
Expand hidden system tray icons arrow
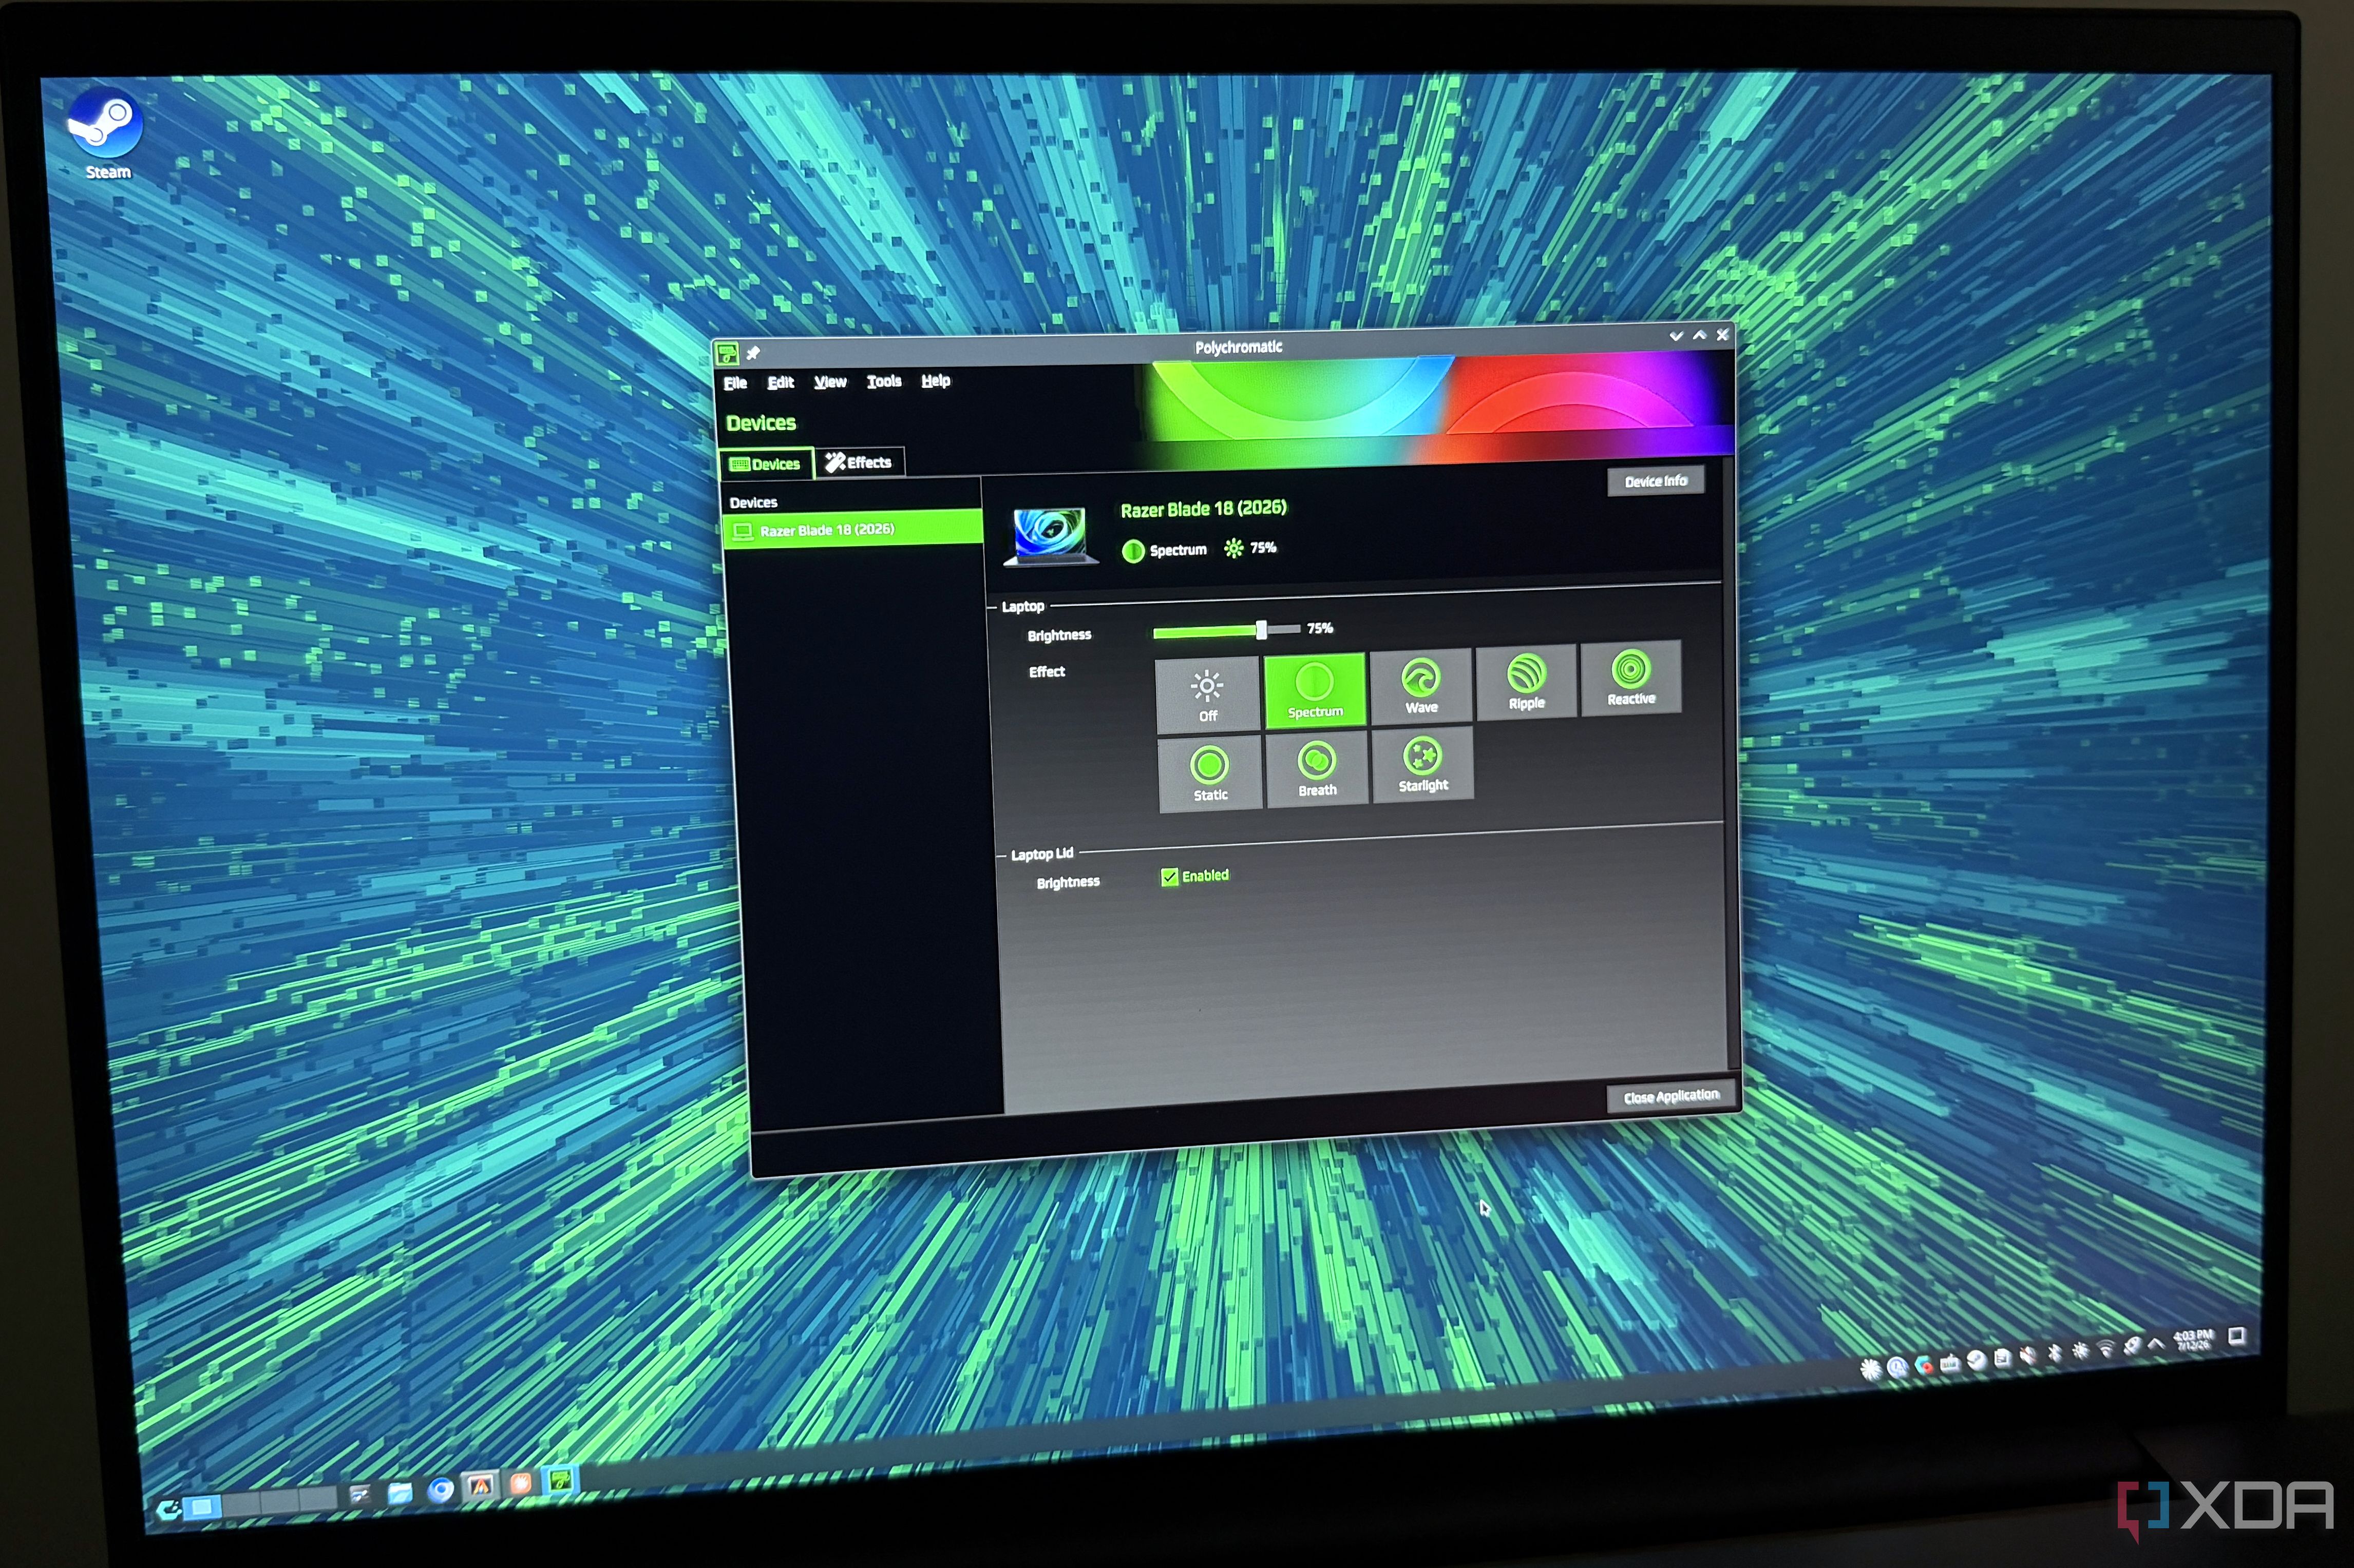tap(2156, 1345)
